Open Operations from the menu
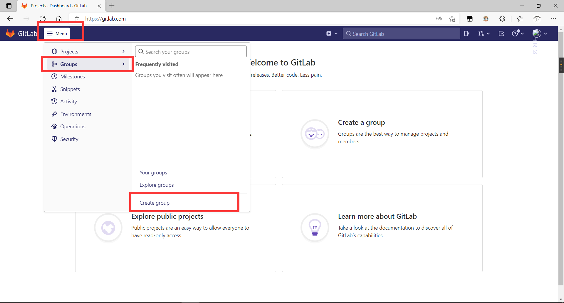This screenshot has width=564, height=303. (88, 127)
